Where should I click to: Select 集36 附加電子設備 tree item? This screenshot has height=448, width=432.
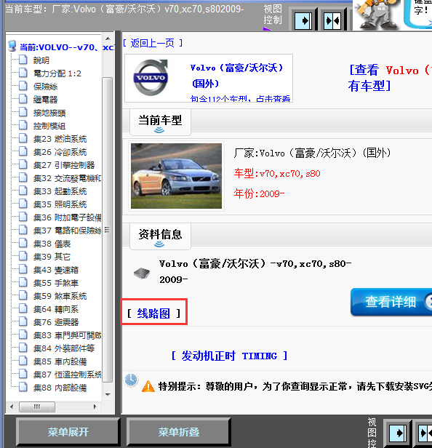(67, 217)
